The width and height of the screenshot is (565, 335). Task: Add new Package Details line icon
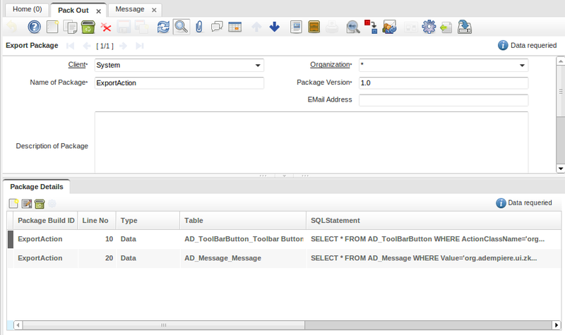pos(13,204)
